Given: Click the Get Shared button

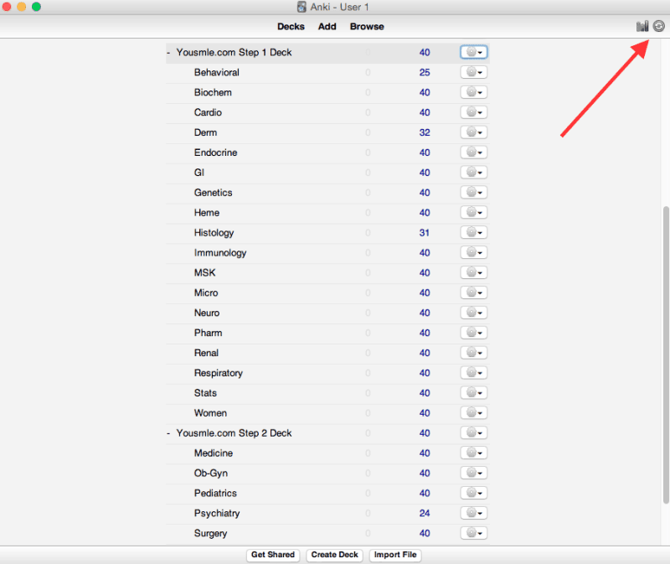Looking at the screenshot, I should (x=273, y=555).
